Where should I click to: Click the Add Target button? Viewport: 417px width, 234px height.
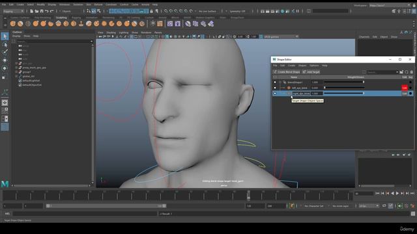point(311,72)
